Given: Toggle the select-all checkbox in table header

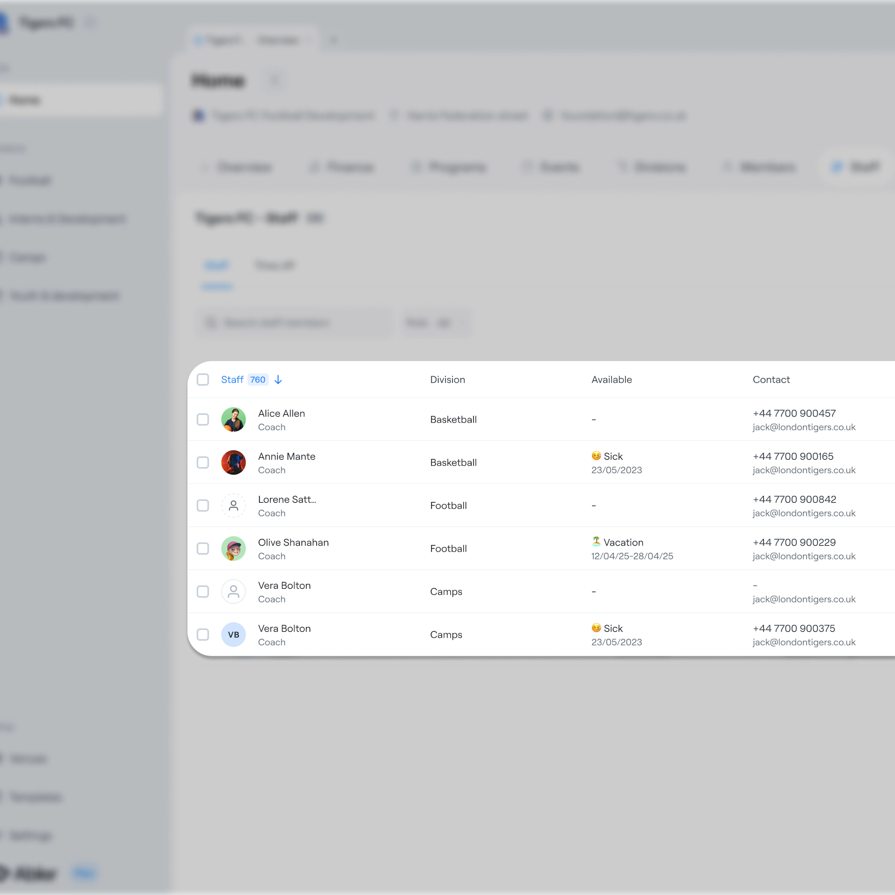Looking at the screenshot, I should tap(203, 380).
